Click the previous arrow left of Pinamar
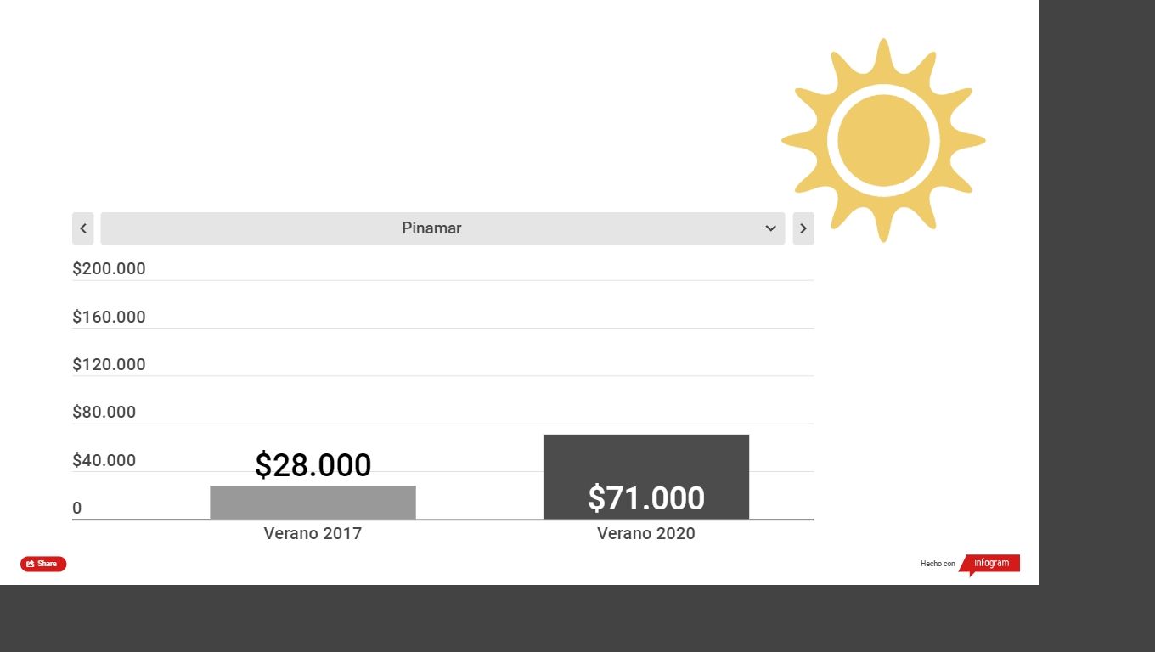This screenshot has width=1155, height=652. click(x=82, y=228)
